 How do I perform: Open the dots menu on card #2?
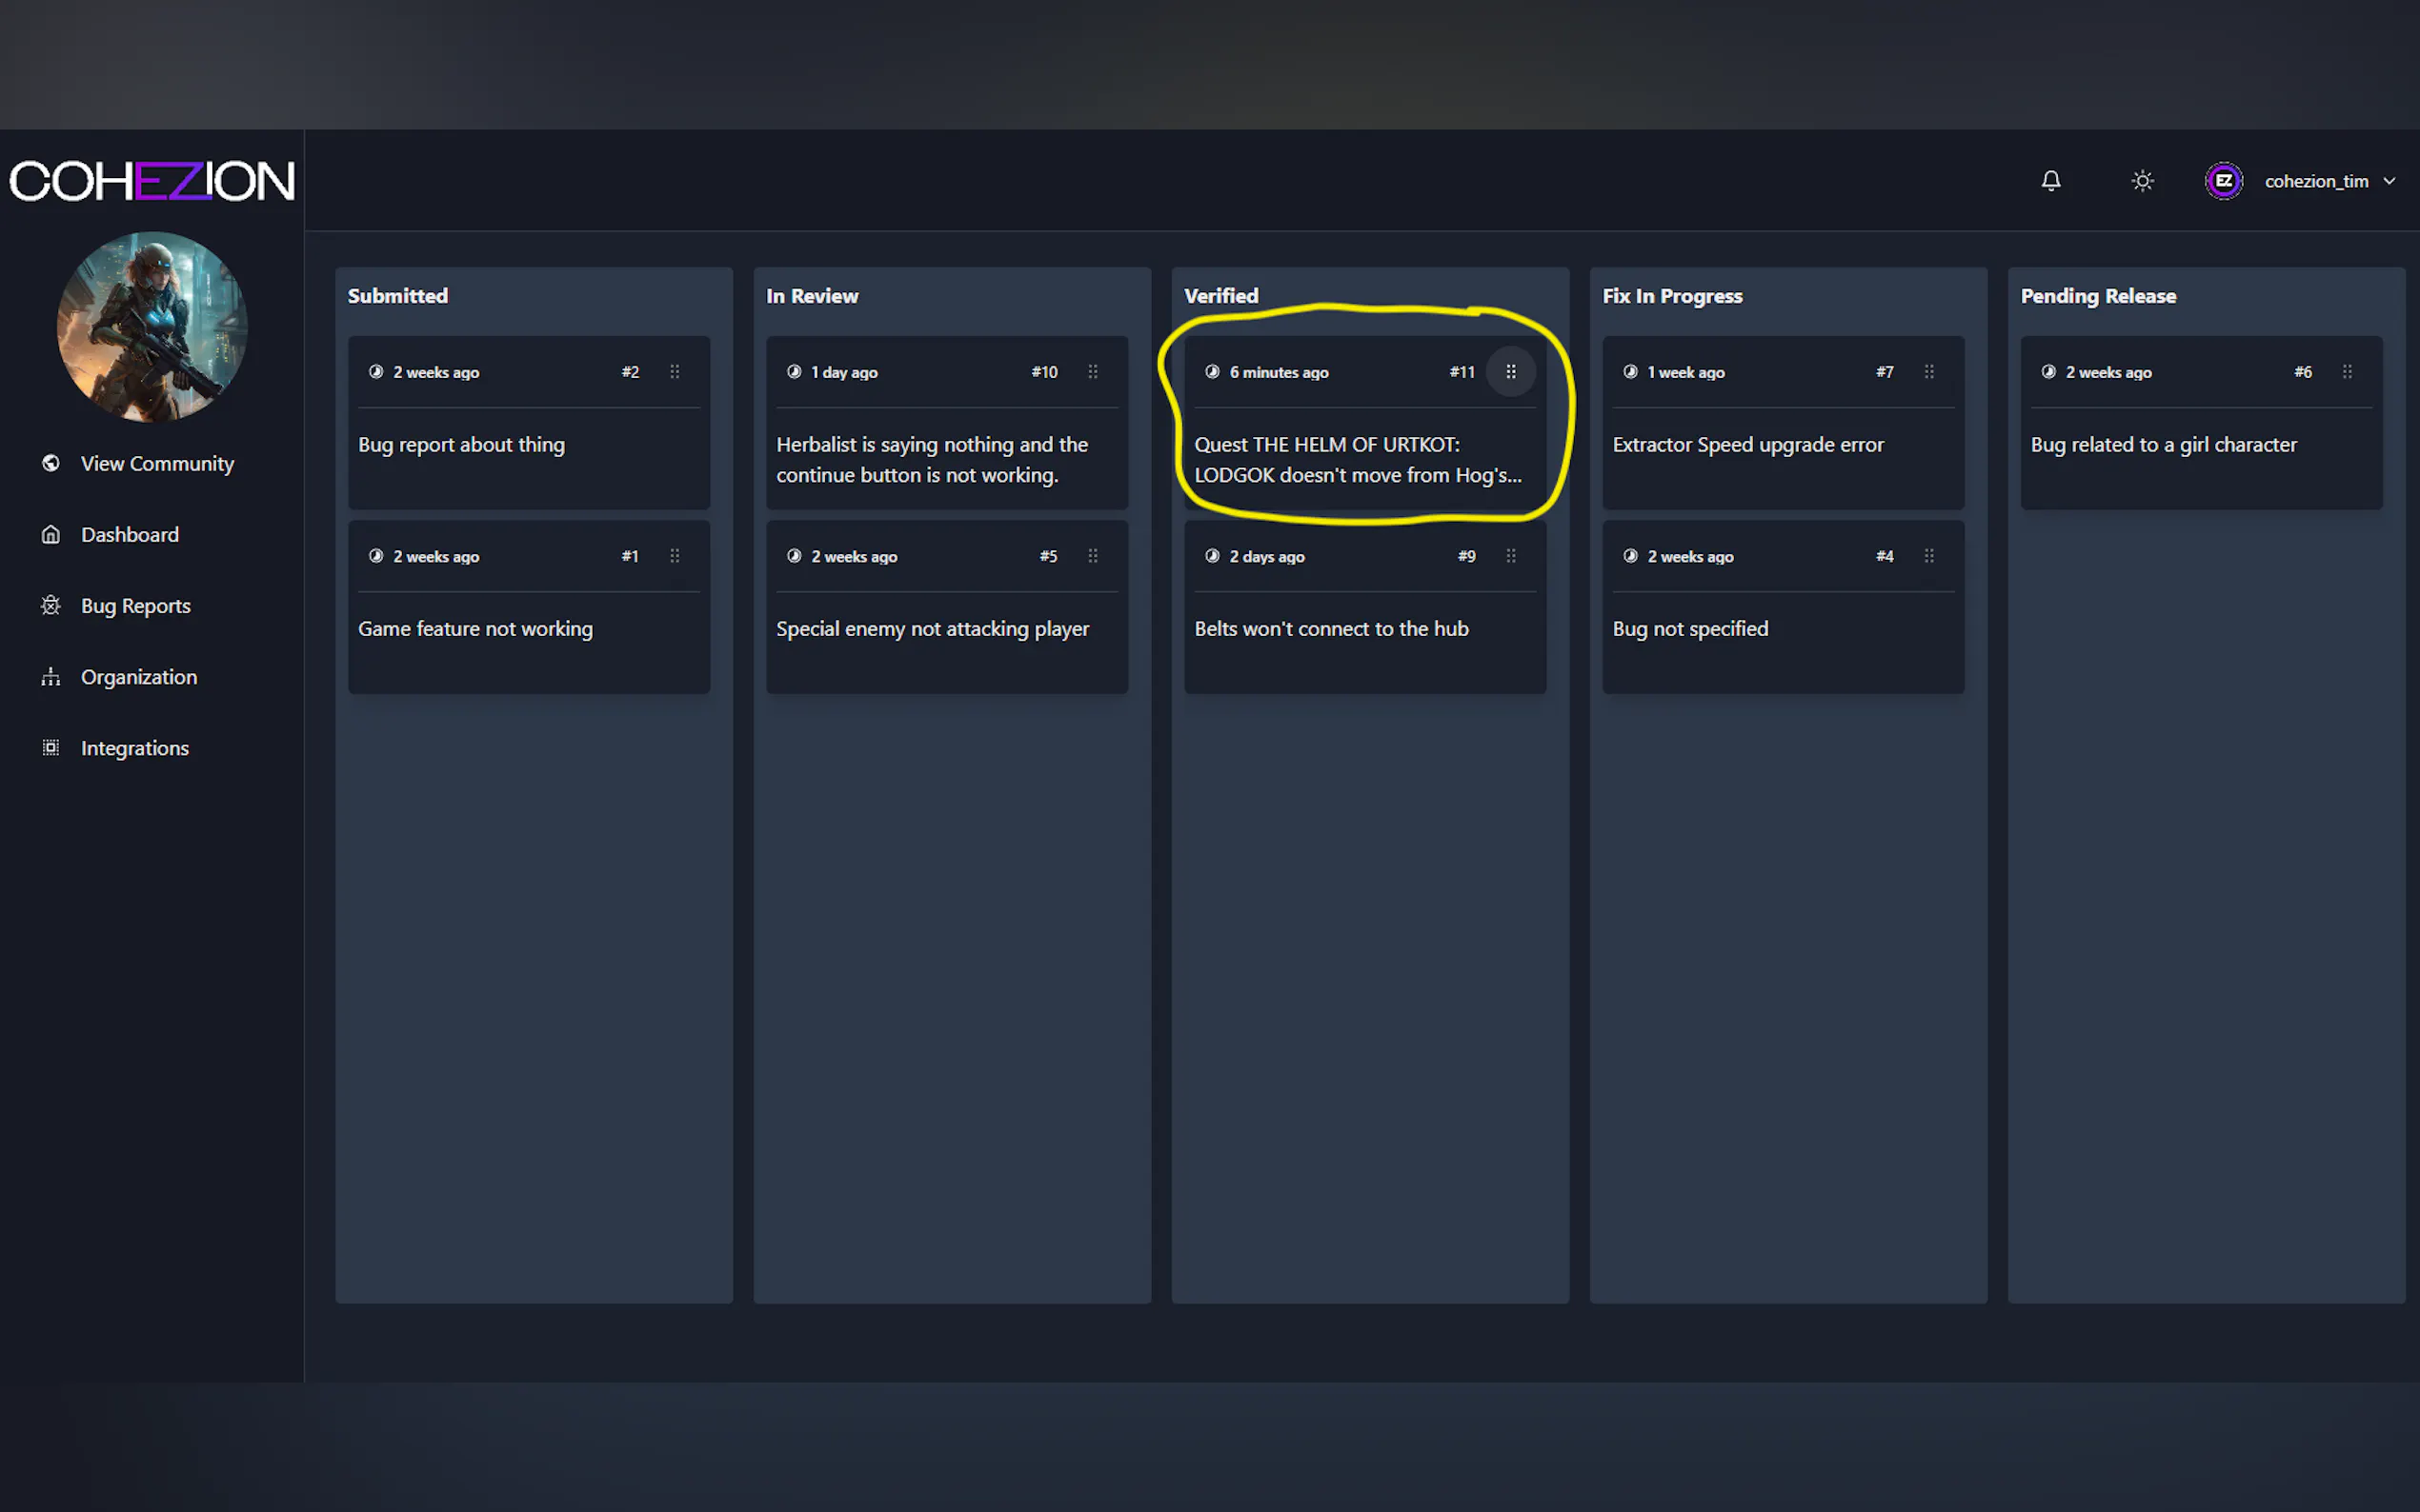click(x=675, y=372)
